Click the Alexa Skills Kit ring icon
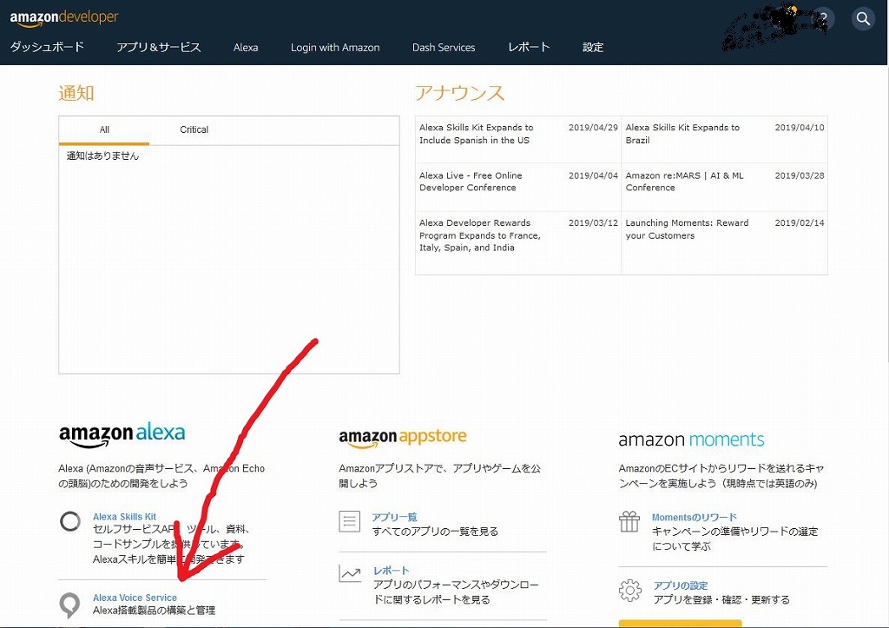889x628 pixels. 70,521
